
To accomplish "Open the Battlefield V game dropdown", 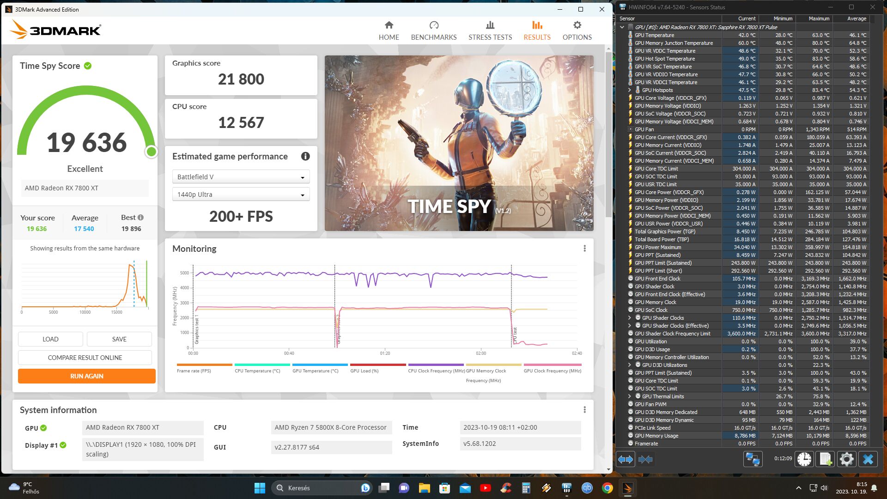I will click(x=241, y=177).
